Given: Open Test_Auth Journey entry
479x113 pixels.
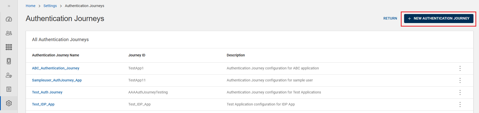Looking at the screenshot, I should 47,92.
